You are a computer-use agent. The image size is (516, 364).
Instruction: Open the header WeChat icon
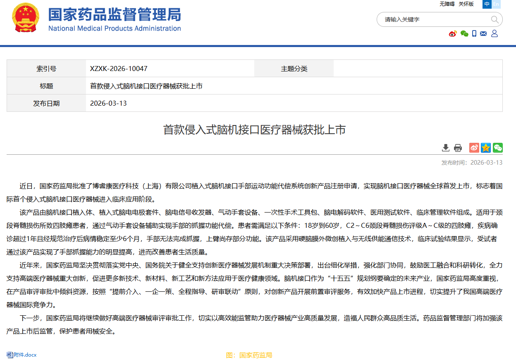(464, 34)
